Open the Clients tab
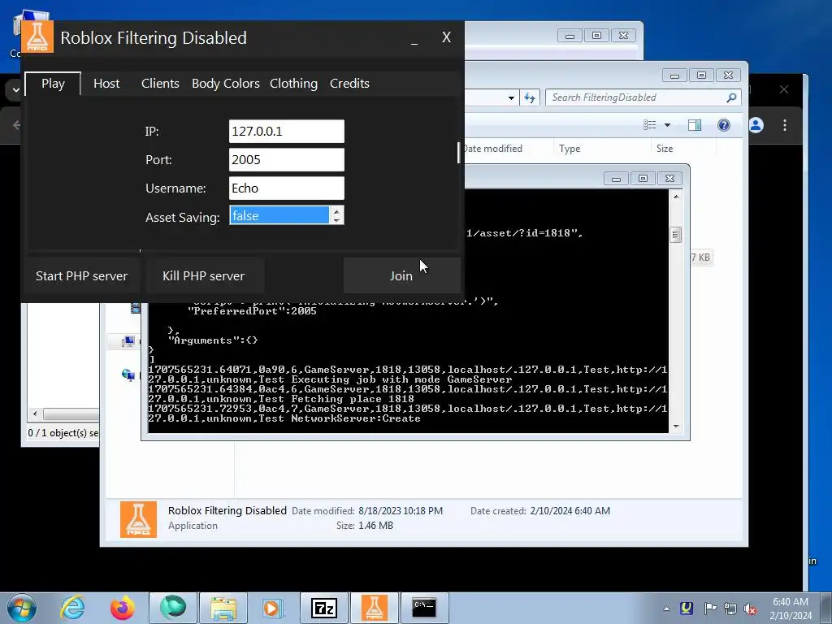Image resolution: width=832 pixels, height=624 pixels. pos(160,84)
